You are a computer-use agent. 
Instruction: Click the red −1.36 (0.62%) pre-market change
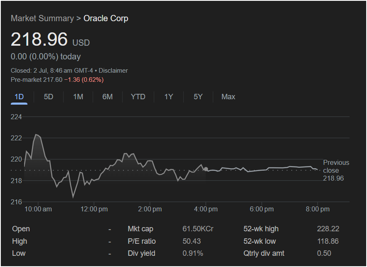coord(84,80)
